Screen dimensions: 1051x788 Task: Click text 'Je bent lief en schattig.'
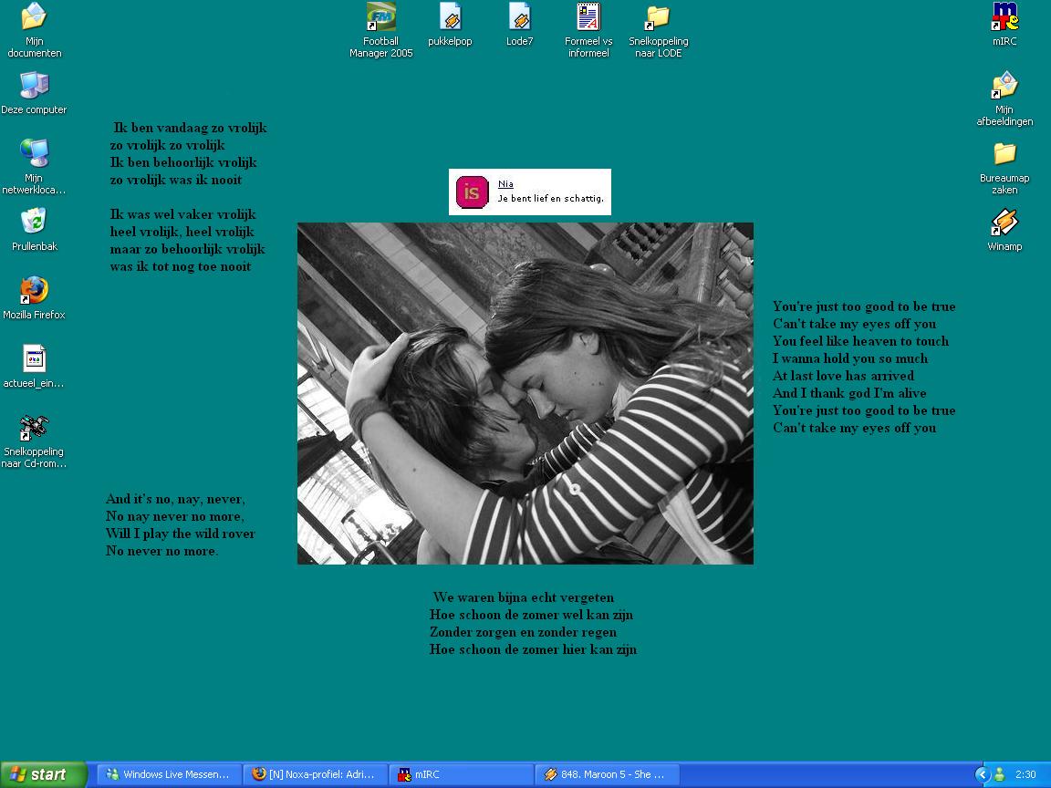pos(550,198)
